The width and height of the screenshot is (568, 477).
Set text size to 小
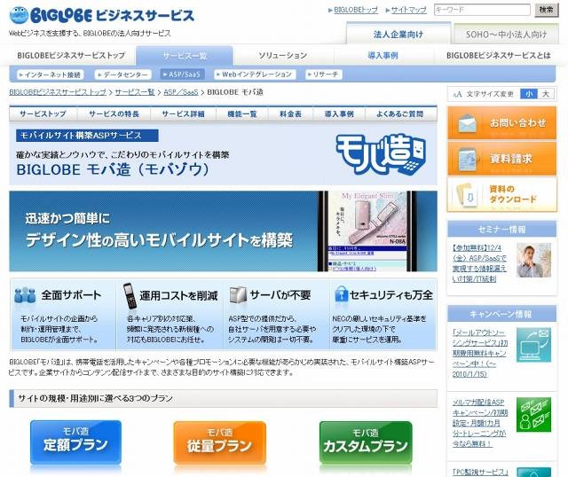(529, 94)
